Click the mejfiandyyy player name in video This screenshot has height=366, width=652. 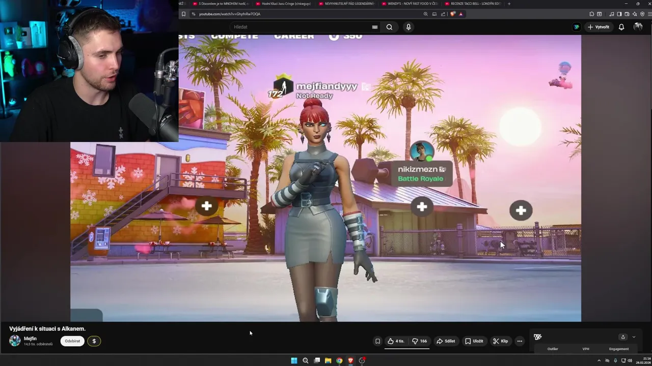coord(327,86)
